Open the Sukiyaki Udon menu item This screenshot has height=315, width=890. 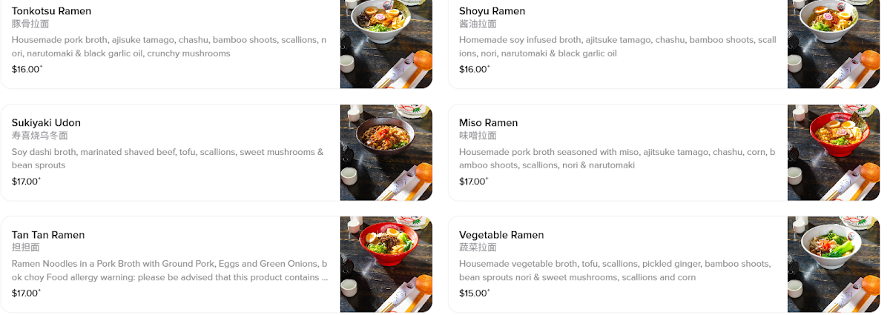tap(46, 123)
